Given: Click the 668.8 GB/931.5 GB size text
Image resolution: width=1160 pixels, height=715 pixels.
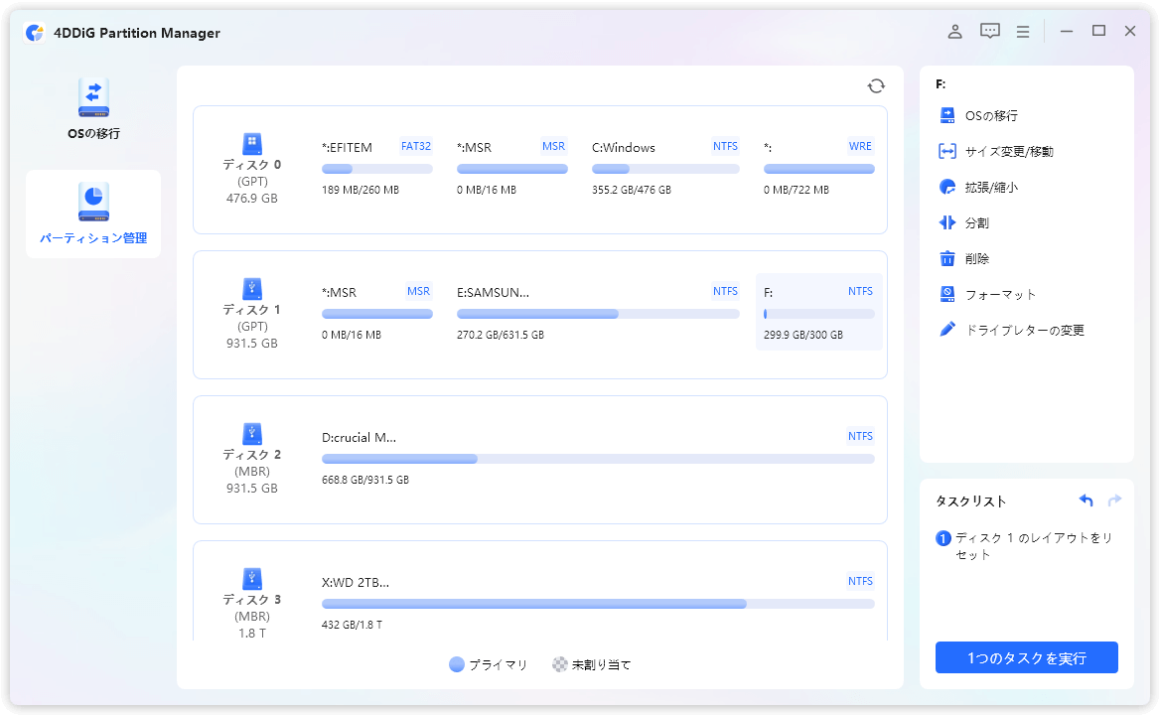Looking at the screenshot, I should 365,480.
